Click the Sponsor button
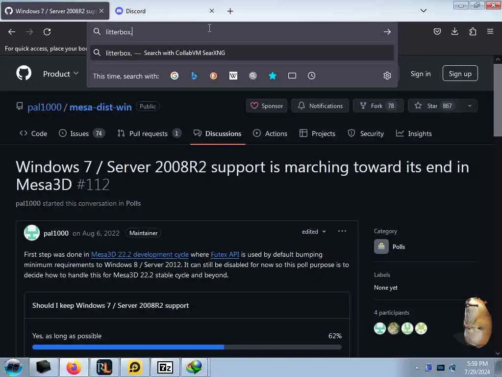The image size is (502, 377). tap(267, 106)
